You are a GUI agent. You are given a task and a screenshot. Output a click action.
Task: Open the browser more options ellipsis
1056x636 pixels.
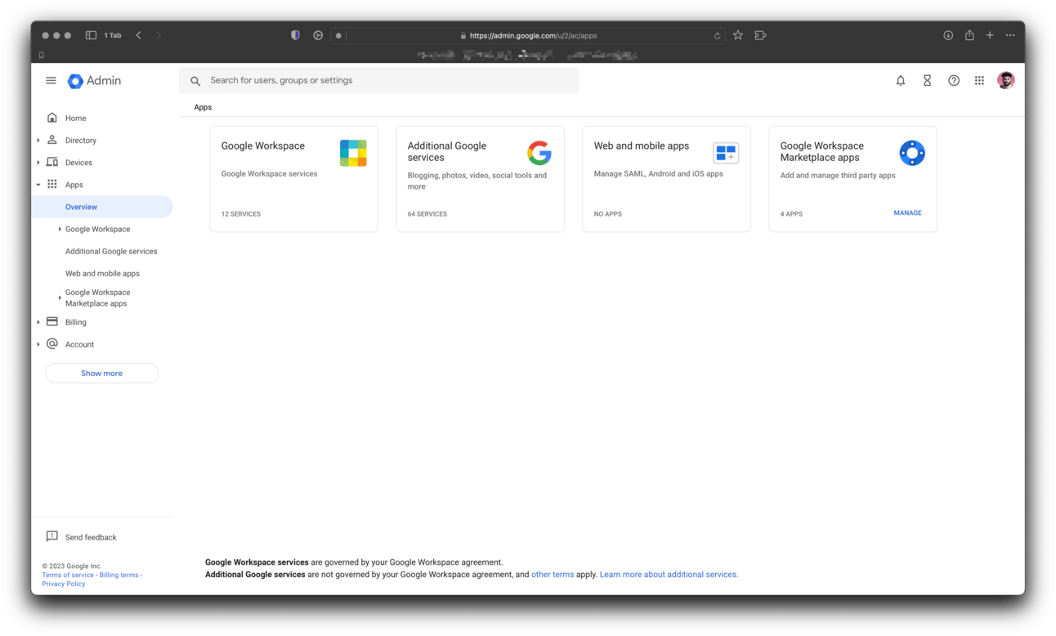[1010, 35]
